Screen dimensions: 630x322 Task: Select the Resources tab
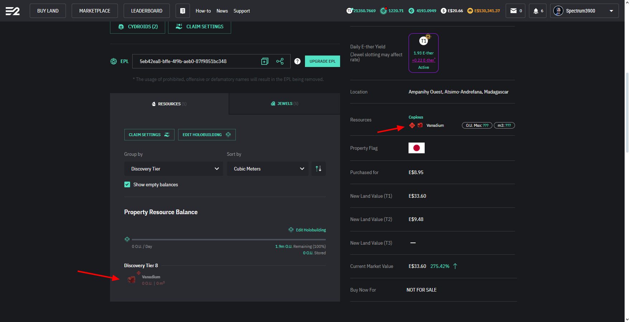[x=169, y=104]
